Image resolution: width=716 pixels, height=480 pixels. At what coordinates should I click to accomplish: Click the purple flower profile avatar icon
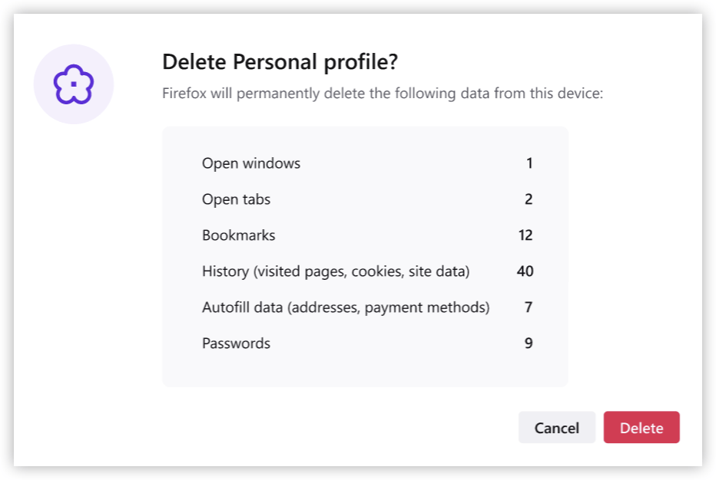74,84
